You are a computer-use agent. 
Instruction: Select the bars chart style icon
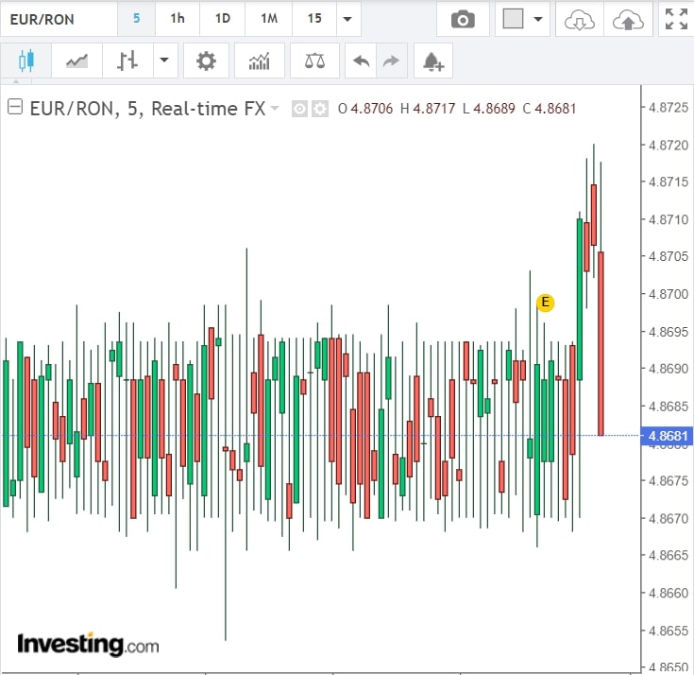coord(127,61)
